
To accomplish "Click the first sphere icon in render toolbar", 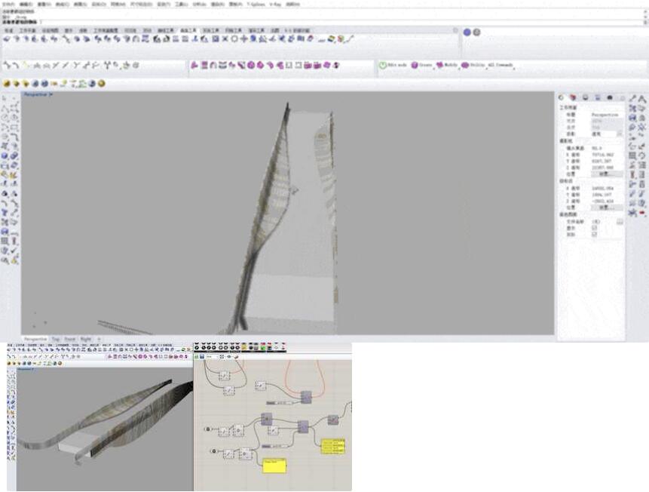I will [7, 84].
